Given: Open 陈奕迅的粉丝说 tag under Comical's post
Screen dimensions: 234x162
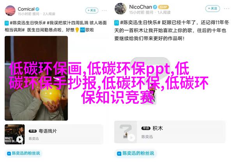Looking at the screenshot, I should coord(23,153).
